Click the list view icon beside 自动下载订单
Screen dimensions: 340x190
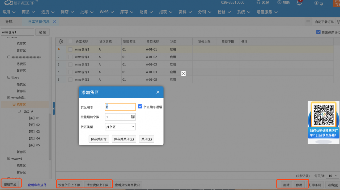coord(308,22)
